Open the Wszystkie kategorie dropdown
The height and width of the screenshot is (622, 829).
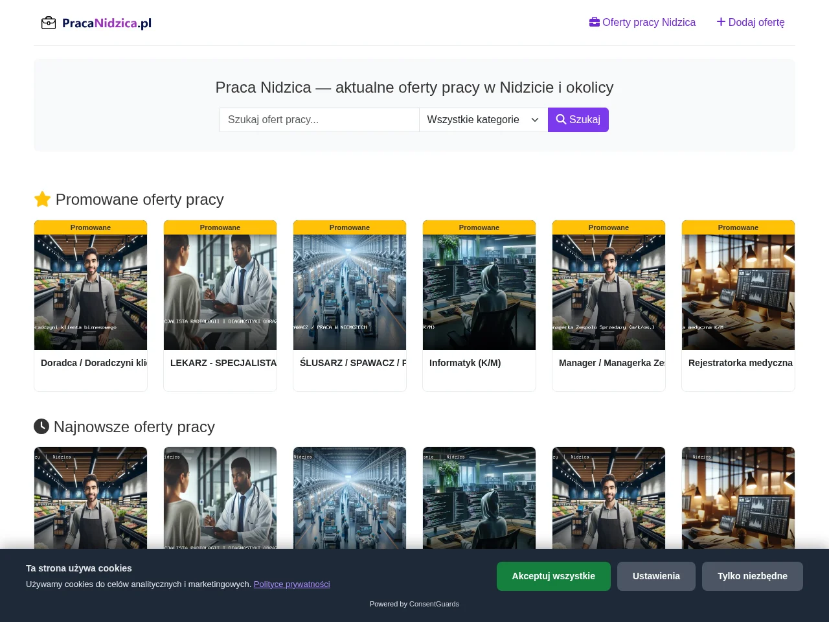pyautogui.click(x=484, y=120)
